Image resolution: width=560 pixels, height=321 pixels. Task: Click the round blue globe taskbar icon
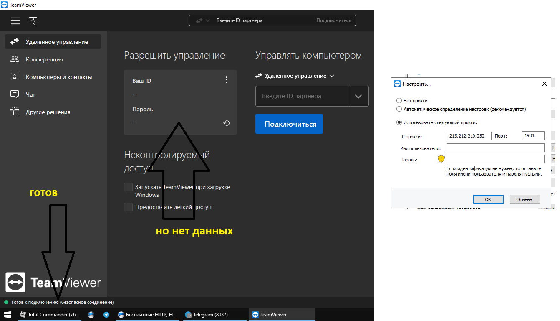tap(91, 315)
